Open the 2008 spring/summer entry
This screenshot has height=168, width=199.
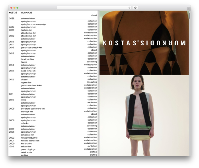(x=28, y=120)
